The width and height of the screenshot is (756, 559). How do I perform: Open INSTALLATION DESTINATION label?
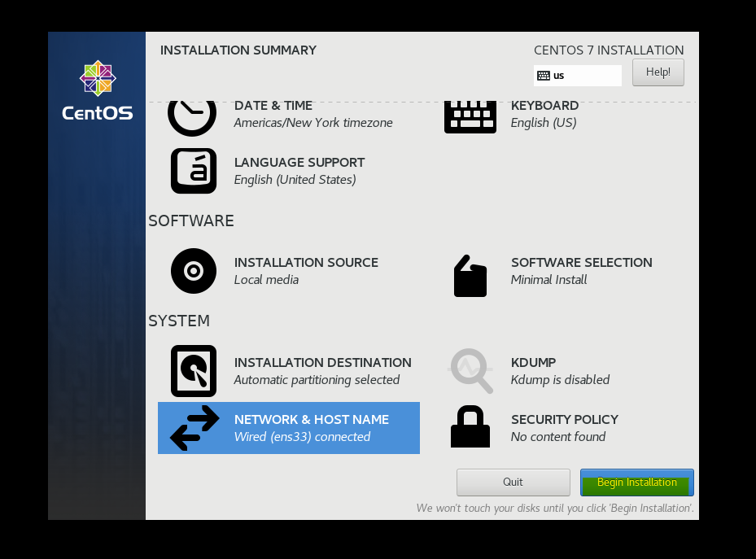(x=322, y=363)
